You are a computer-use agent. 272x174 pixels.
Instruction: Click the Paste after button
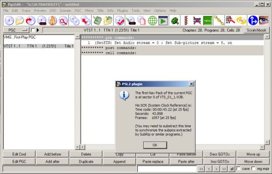point(186,161)
